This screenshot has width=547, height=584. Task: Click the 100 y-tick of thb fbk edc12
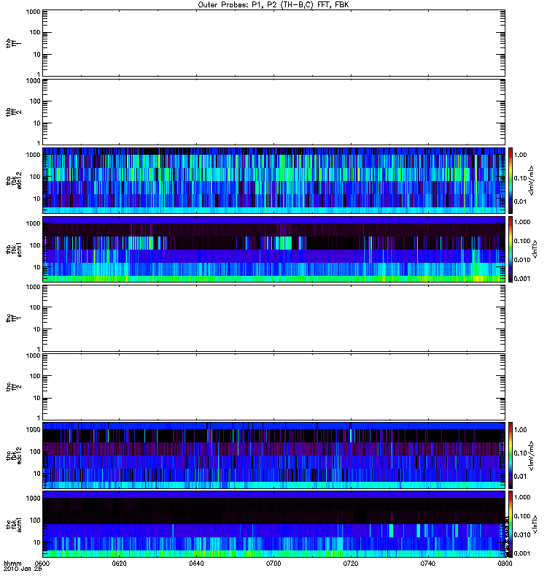coord(35,177)
